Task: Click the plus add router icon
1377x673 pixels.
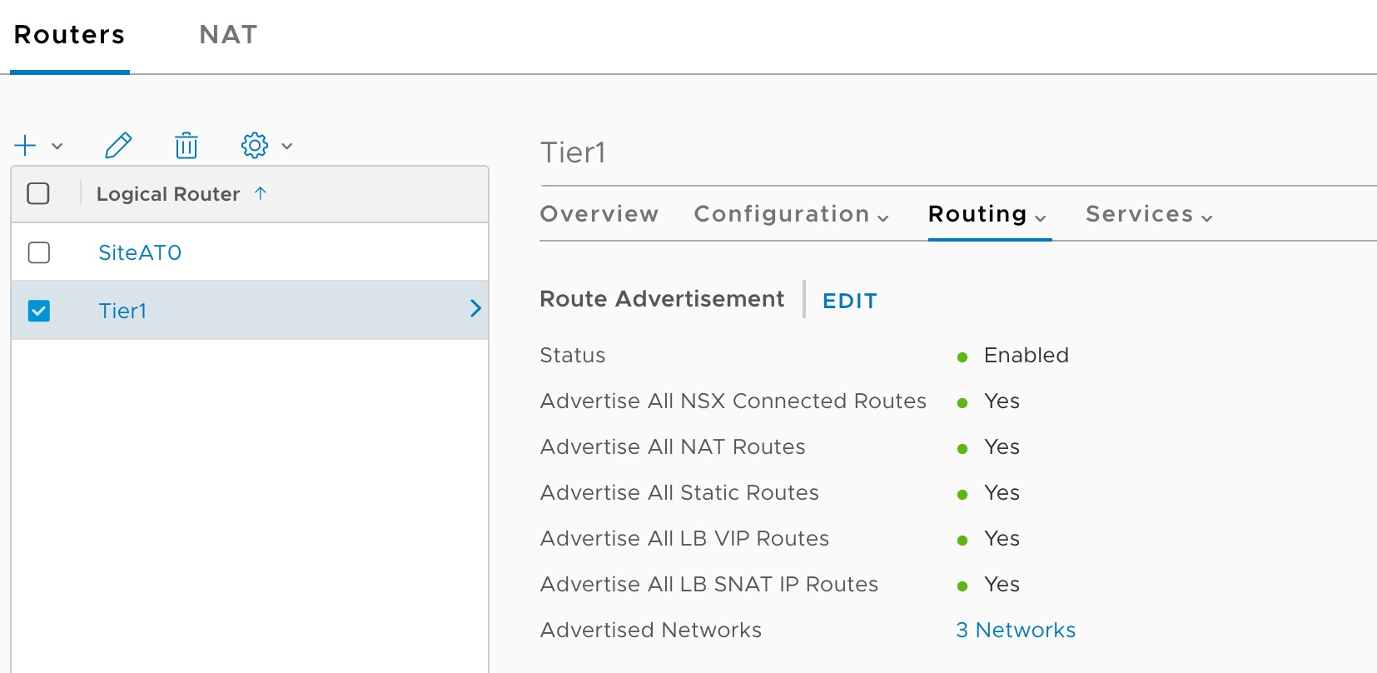Action: [x=26, y=146]
